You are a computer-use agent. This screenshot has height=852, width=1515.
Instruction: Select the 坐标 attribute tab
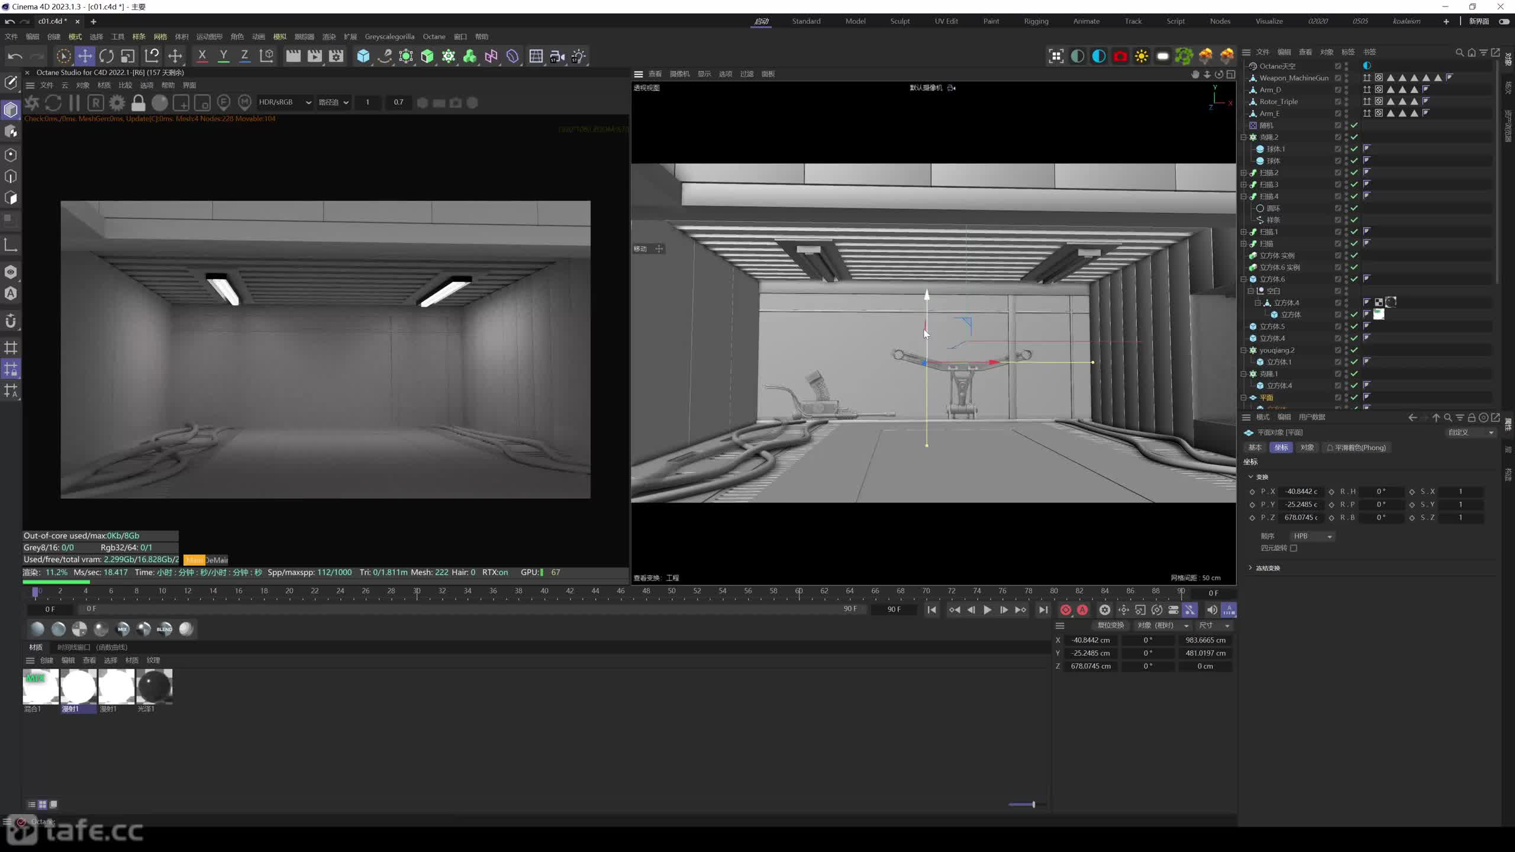pos(1281,448)
